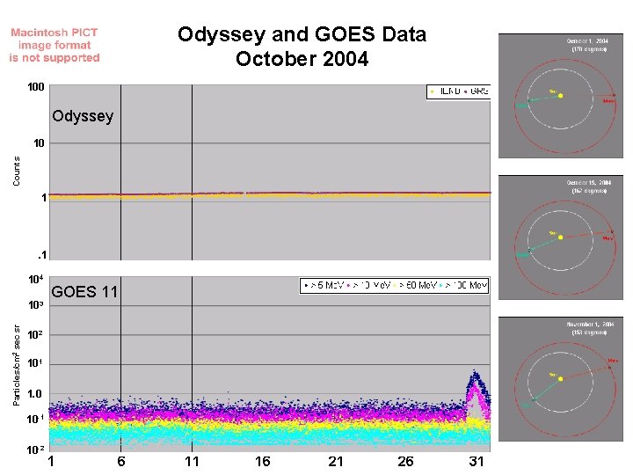Screen dimensions: 633x475
Task: Click the x-axis date label '16'
Action: point(263,462)
